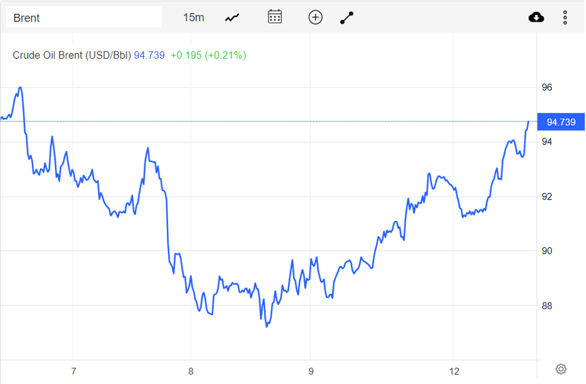The height and width of the screenshot is (384, 586).
Task: Select date 9 on the time axis
Action: tap(311, 371)
